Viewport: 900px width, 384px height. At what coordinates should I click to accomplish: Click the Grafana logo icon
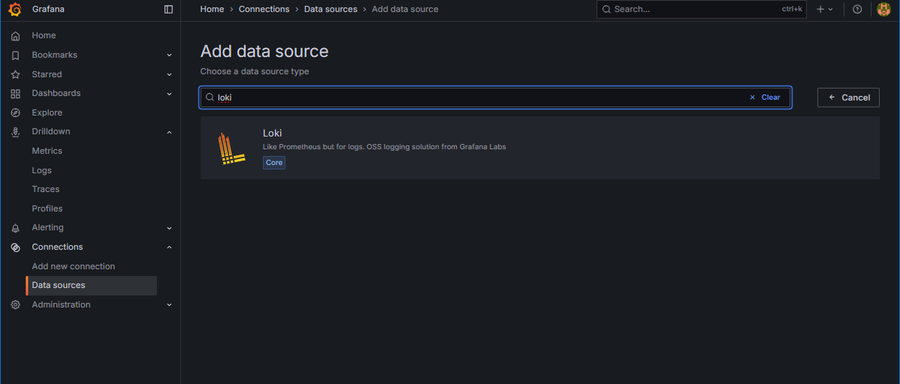coord(15,9)
